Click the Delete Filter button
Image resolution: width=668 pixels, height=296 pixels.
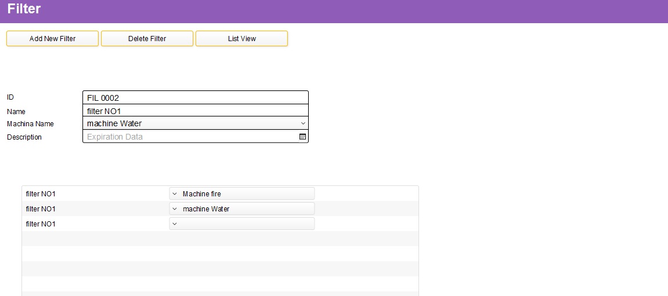pyautogui.click(x=147, y=38)
